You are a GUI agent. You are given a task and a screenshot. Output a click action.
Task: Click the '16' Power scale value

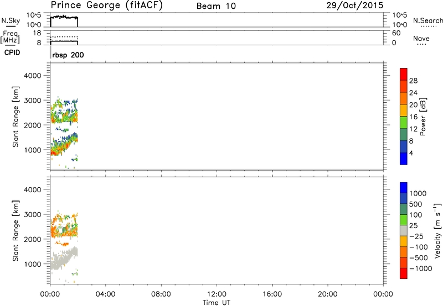413,117
